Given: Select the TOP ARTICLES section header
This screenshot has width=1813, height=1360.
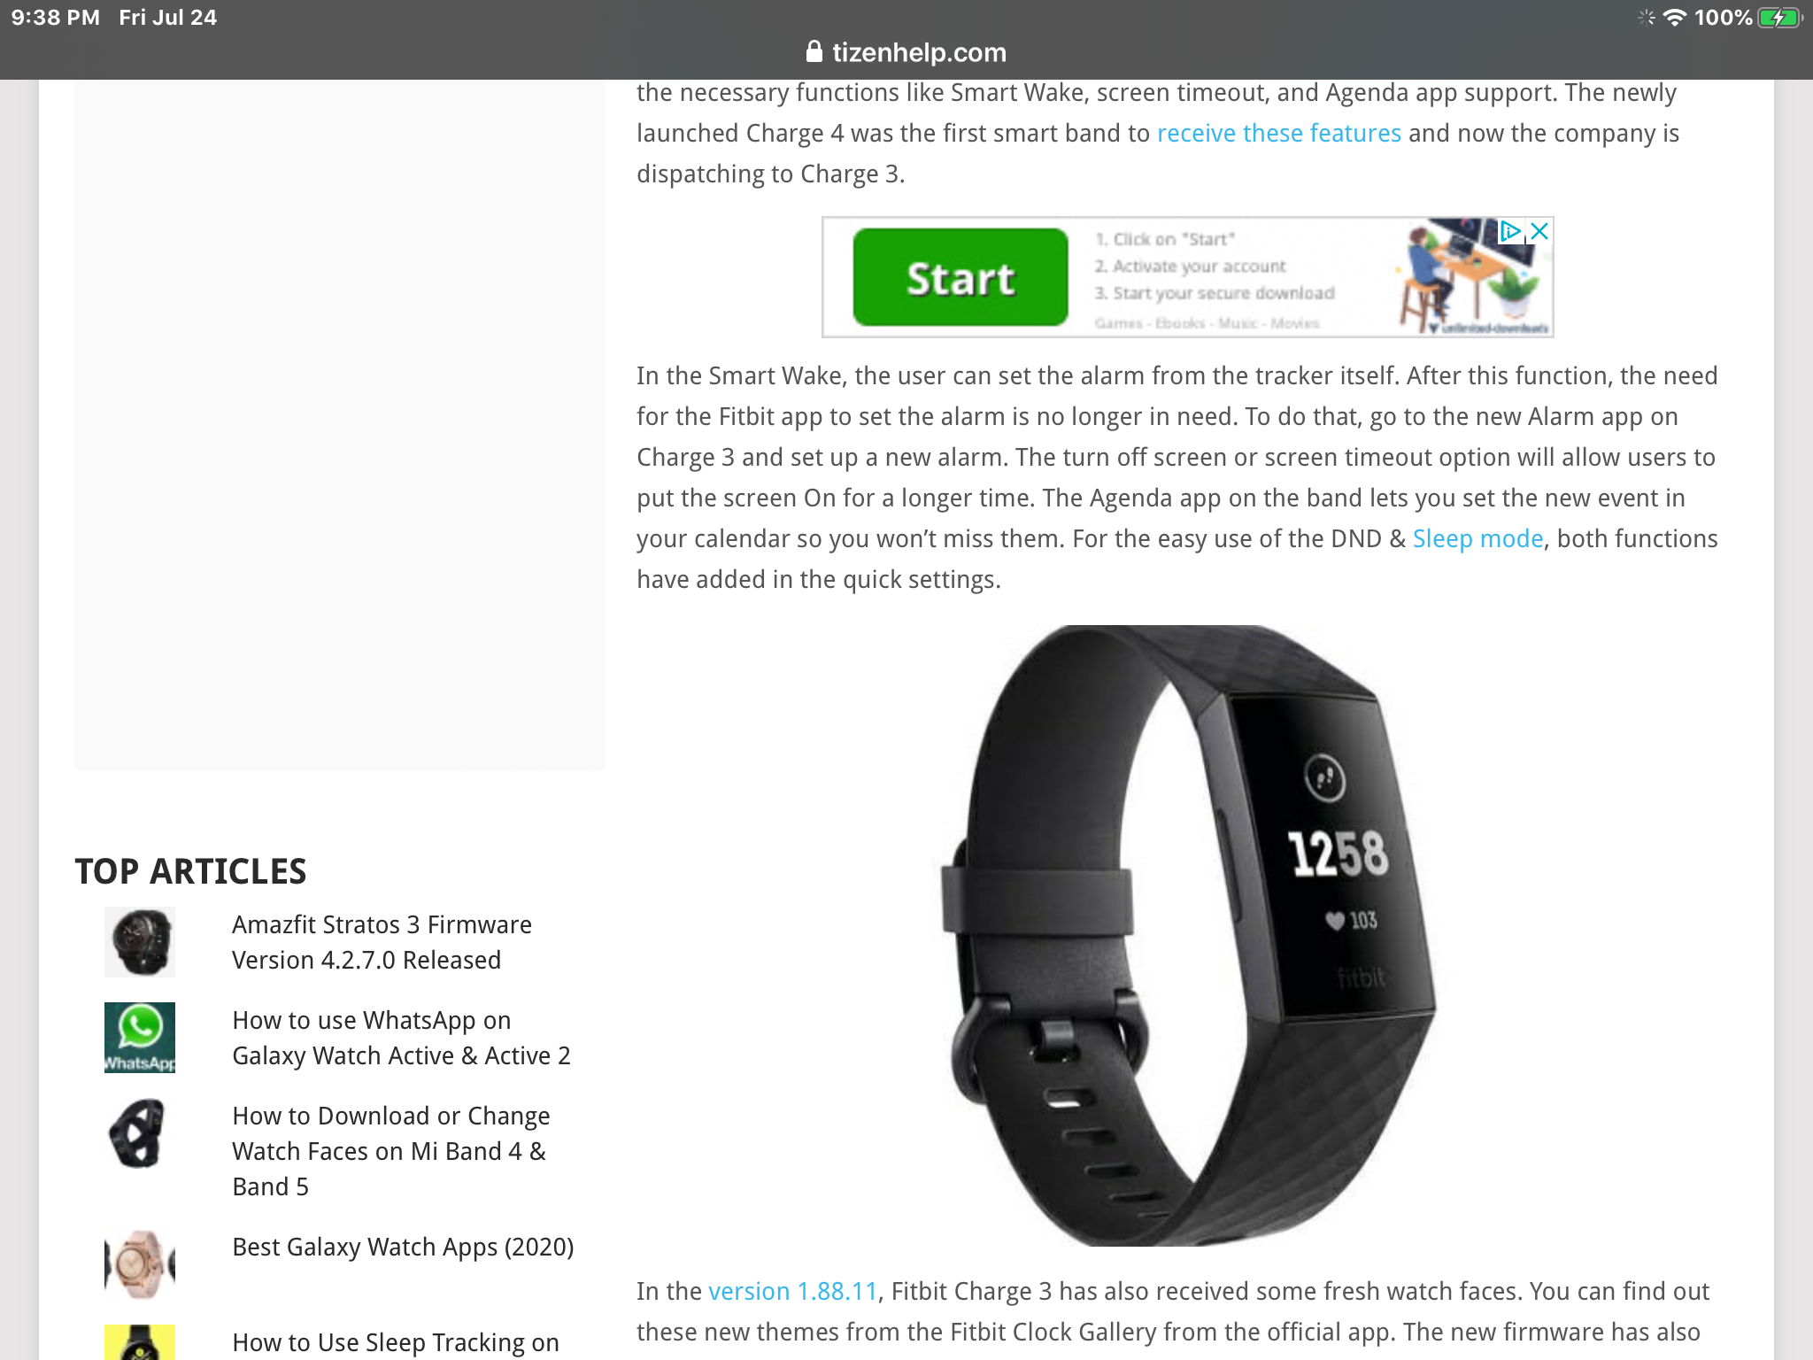Looking at the screenshot, I should click(x=191, y=870).
